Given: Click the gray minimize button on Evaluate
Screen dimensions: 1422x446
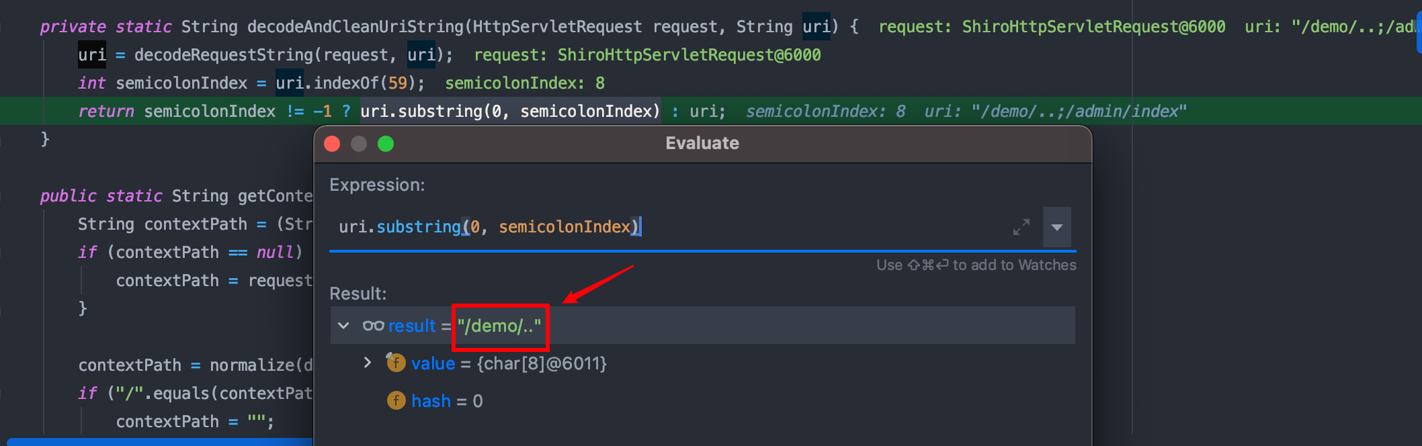Looking at the screenshot, I should [359, 144].
